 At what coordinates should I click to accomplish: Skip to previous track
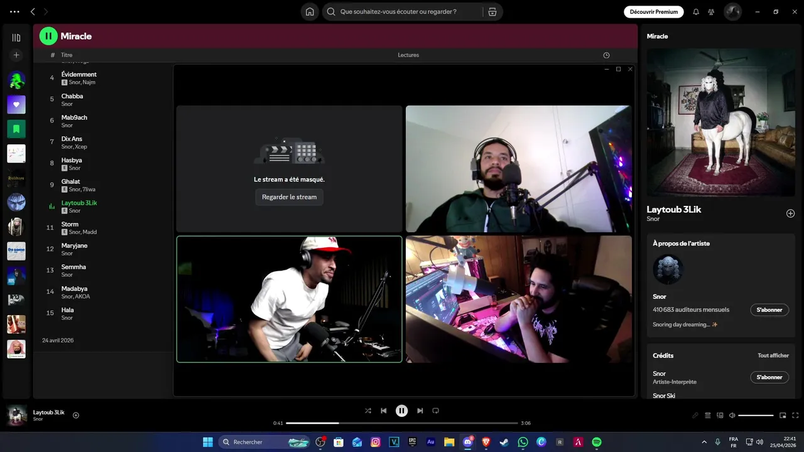384,411
